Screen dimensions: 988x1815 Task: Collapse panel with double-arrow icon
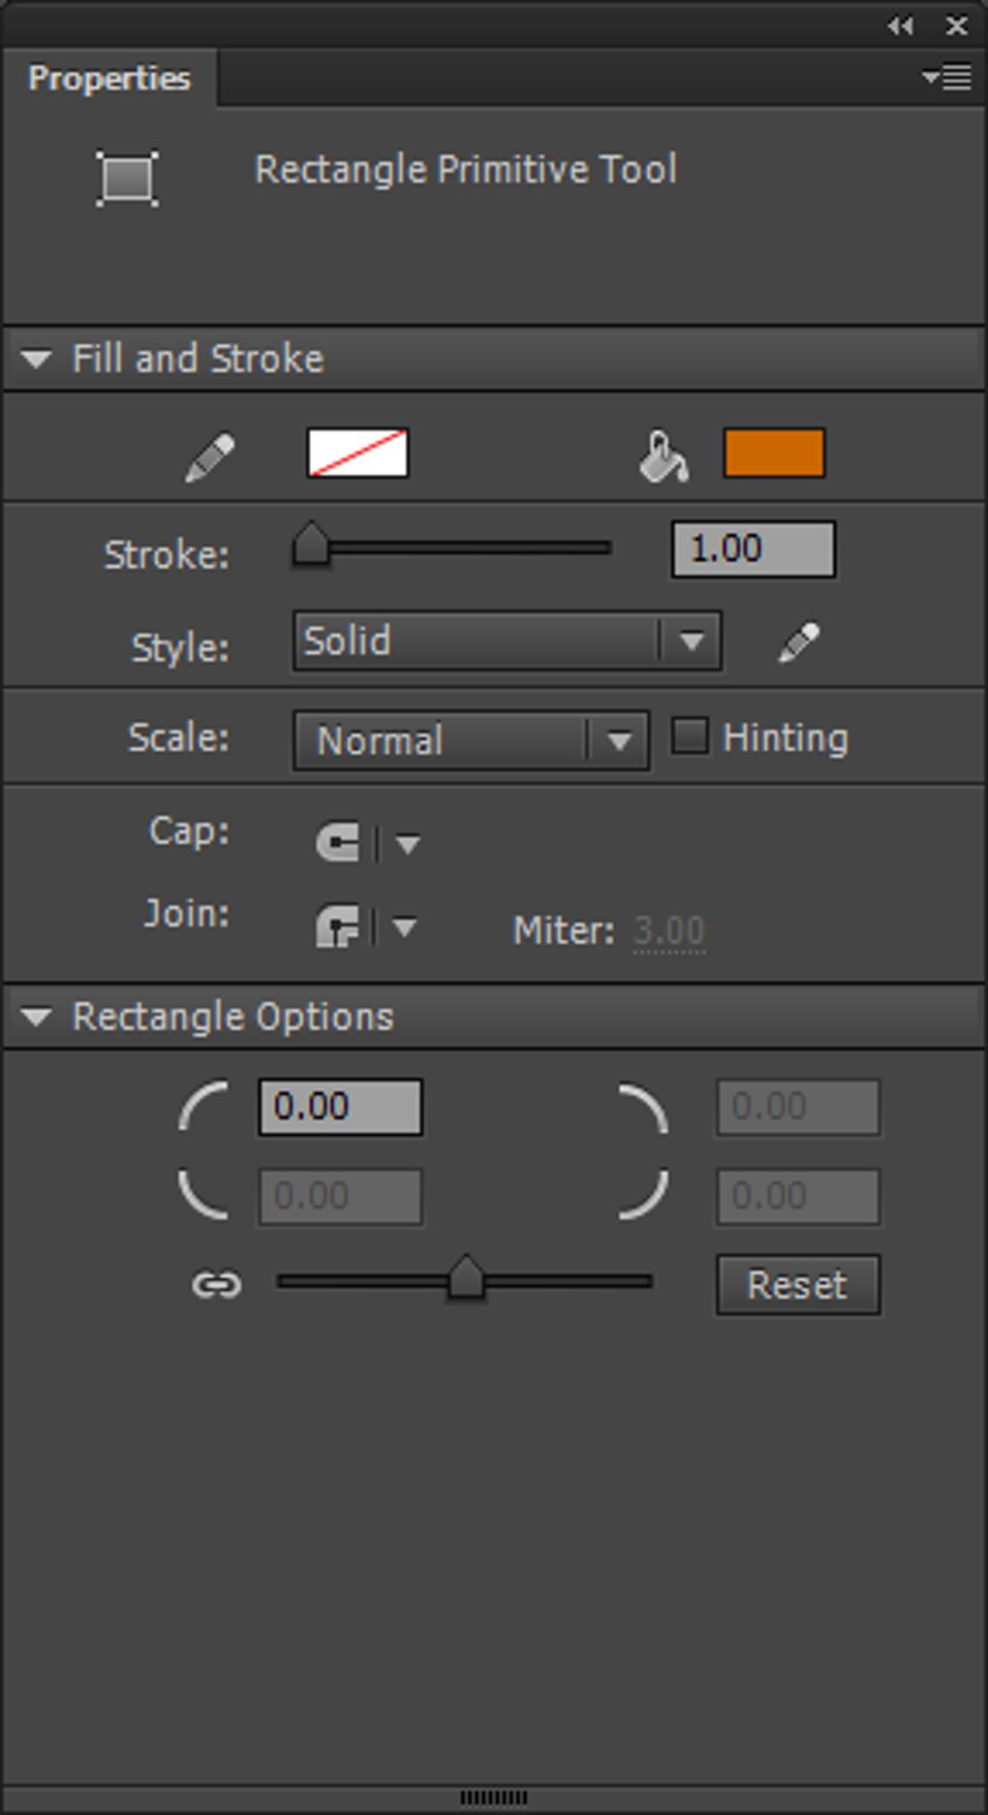[x=900, y=26]
